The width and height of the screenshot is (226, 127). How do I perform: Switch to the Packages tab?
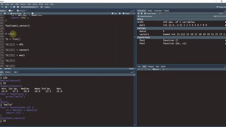pos(151,67)
